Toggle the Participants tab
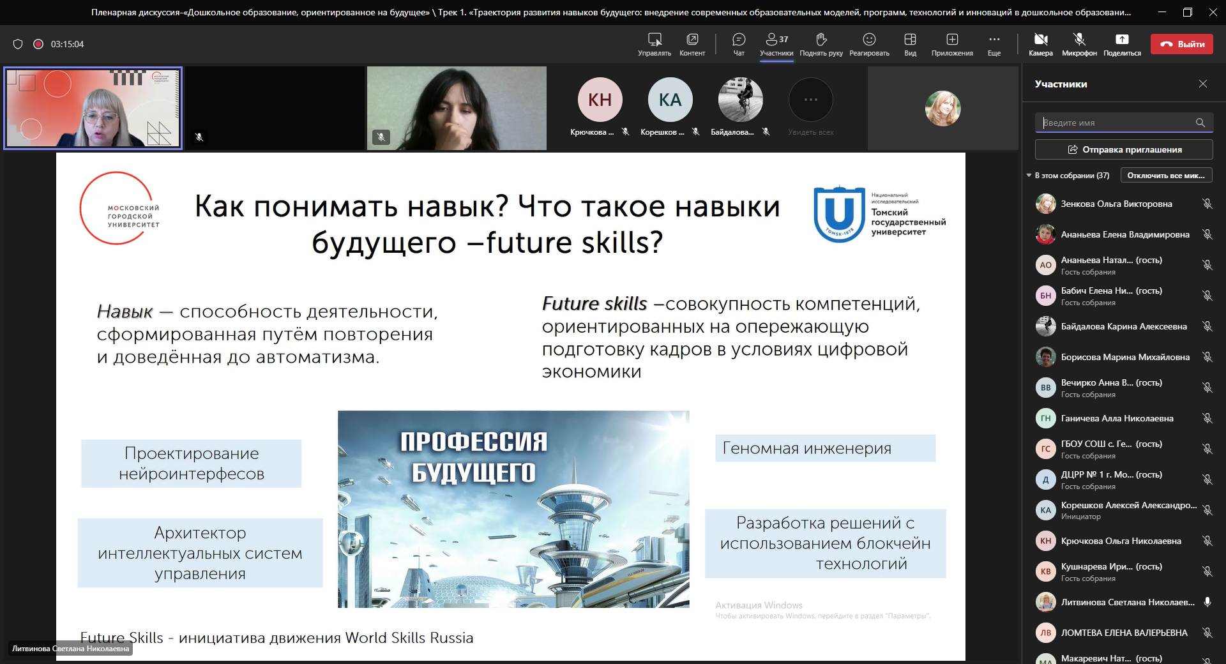 (x=776, y=44)
